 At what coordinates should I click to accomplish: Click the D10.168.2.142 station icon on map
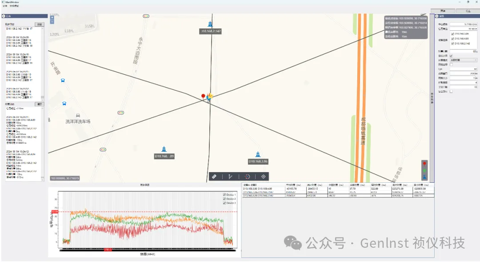pos(210,24)
